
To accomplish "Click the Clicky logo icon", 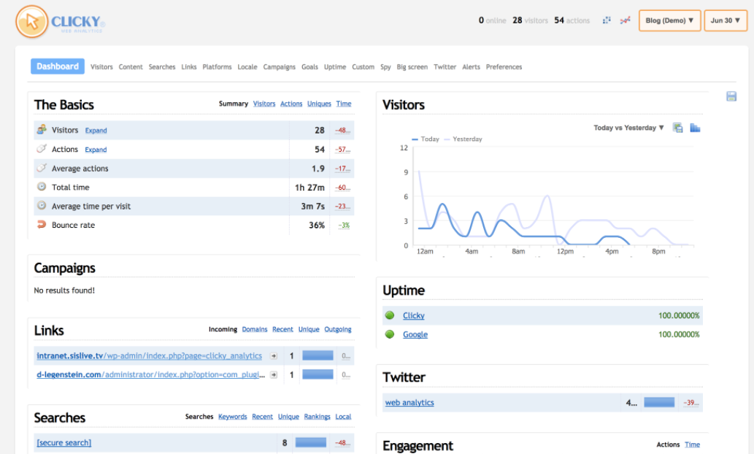I will click(x=31, y=21).
